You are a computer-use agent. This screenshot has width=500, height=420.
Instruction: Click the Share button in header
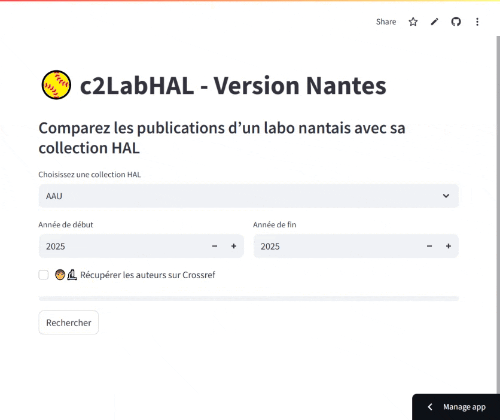click(x=386, y=22)
